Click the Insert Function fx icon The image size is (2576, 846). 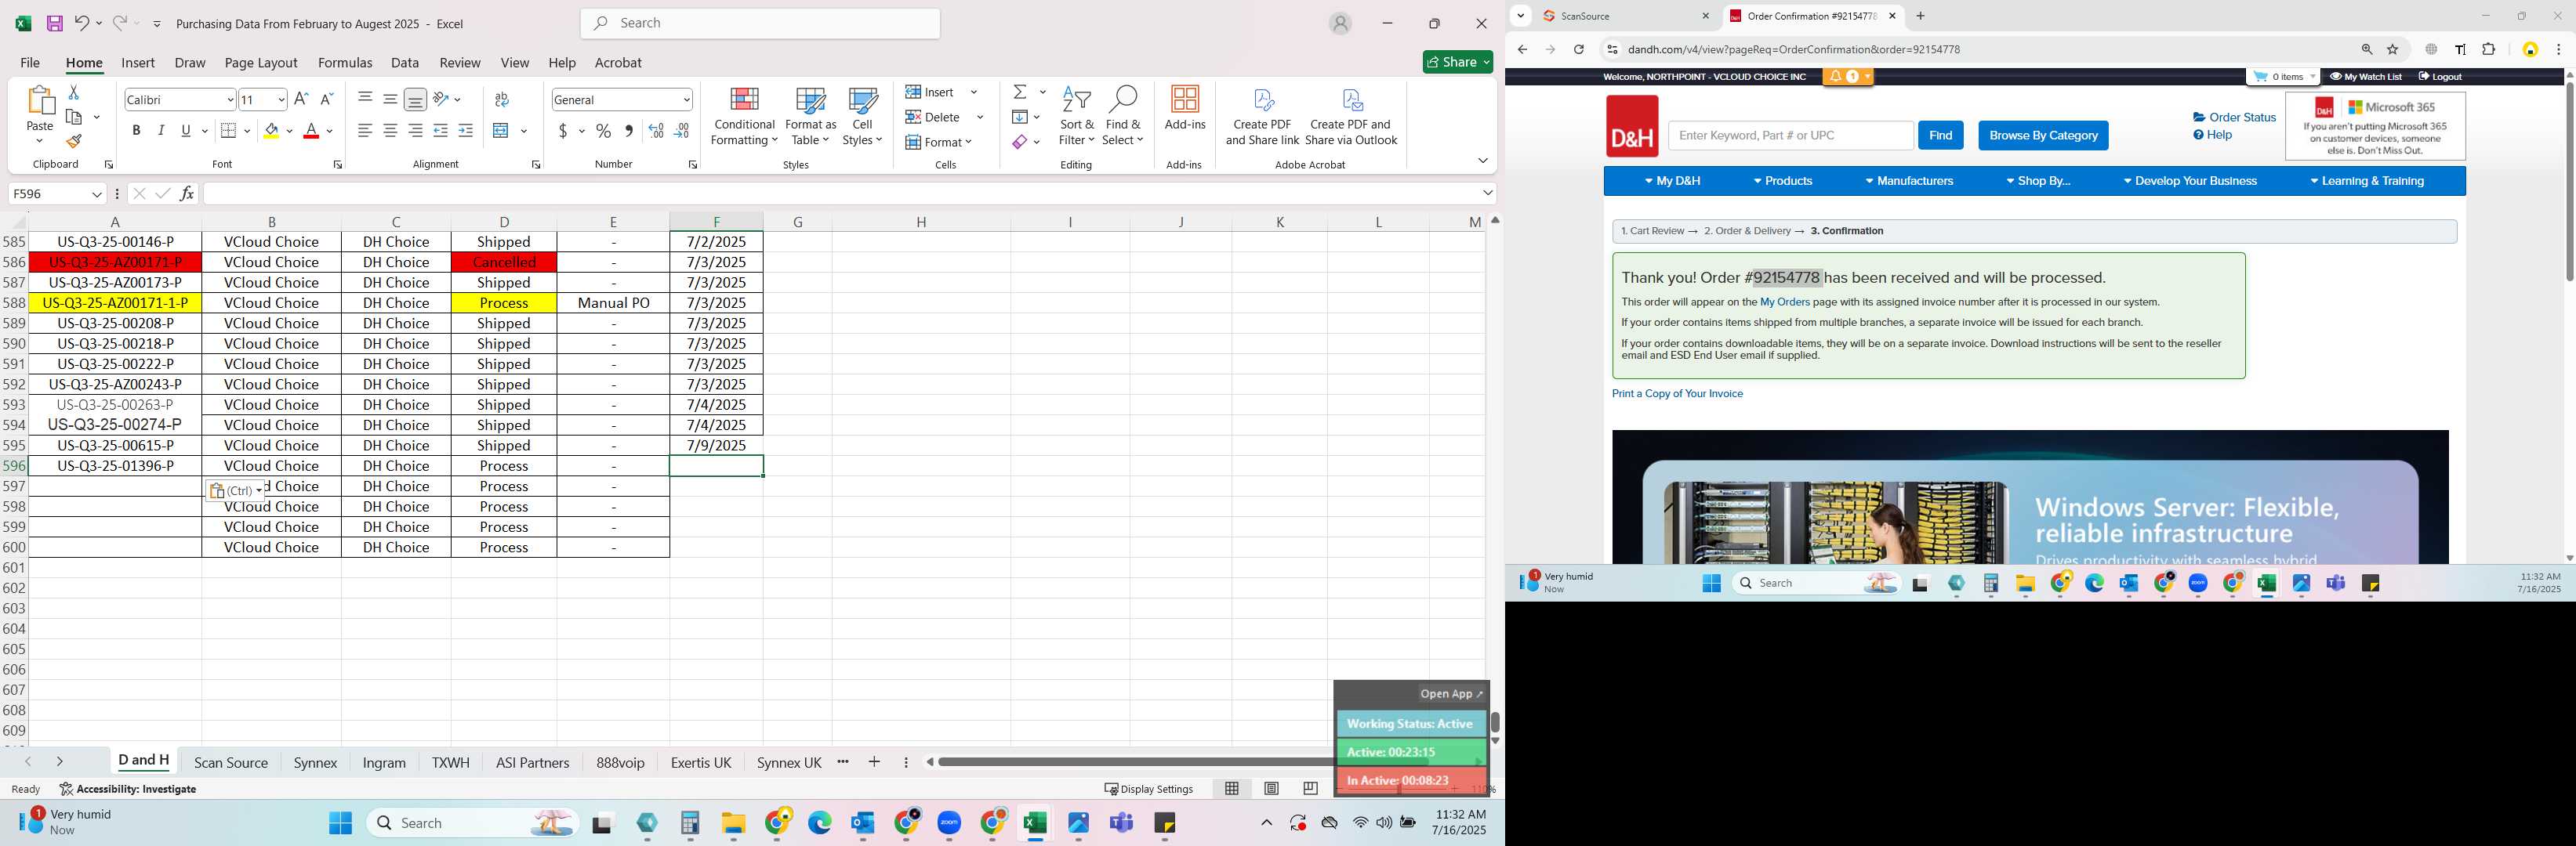tap(187, 193)
